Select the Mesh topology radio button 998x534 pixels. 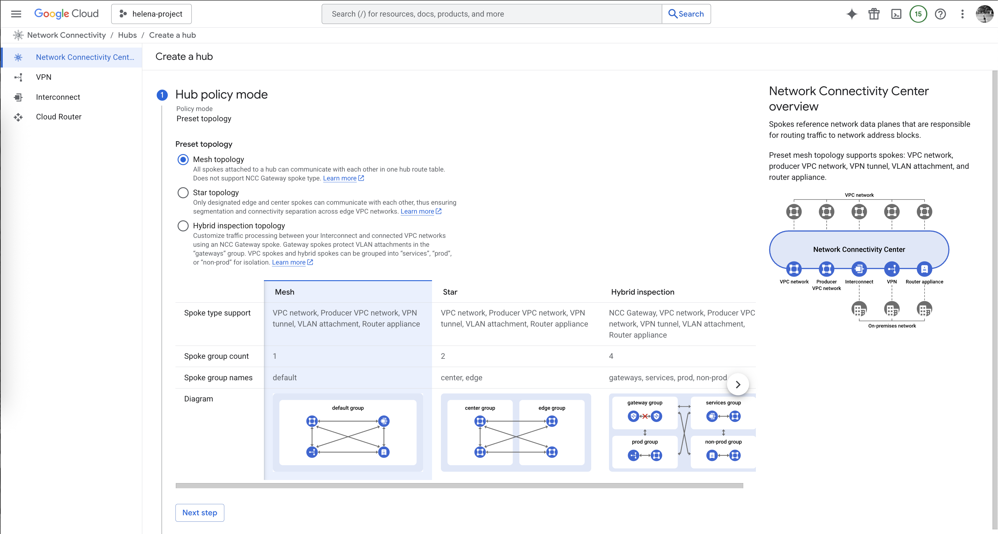[183, 159]
